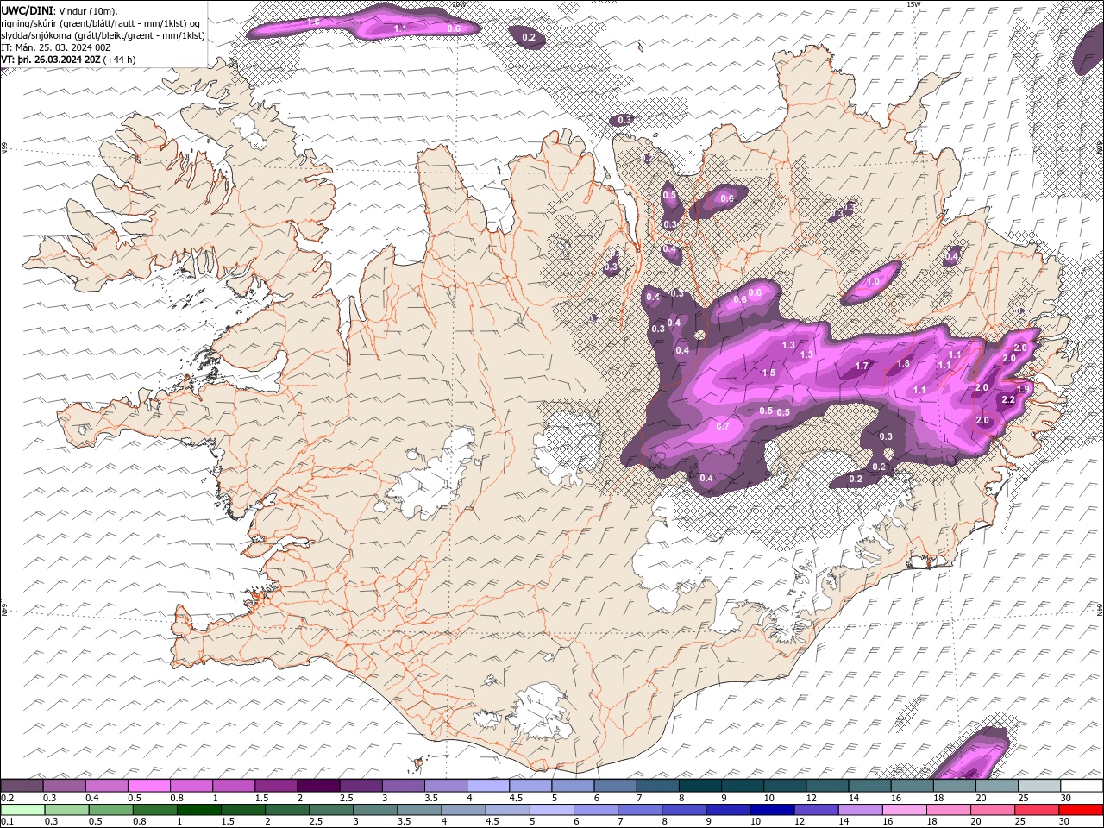Click the valid time 'VT: þri. 26.03.2024 20Z (+44 h)'

coord(68,60)
